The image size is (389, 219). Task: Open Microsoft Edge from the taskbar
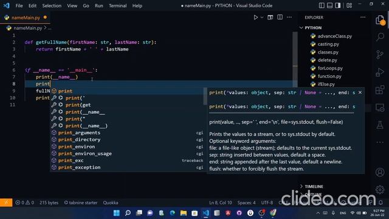click(172, 213)
